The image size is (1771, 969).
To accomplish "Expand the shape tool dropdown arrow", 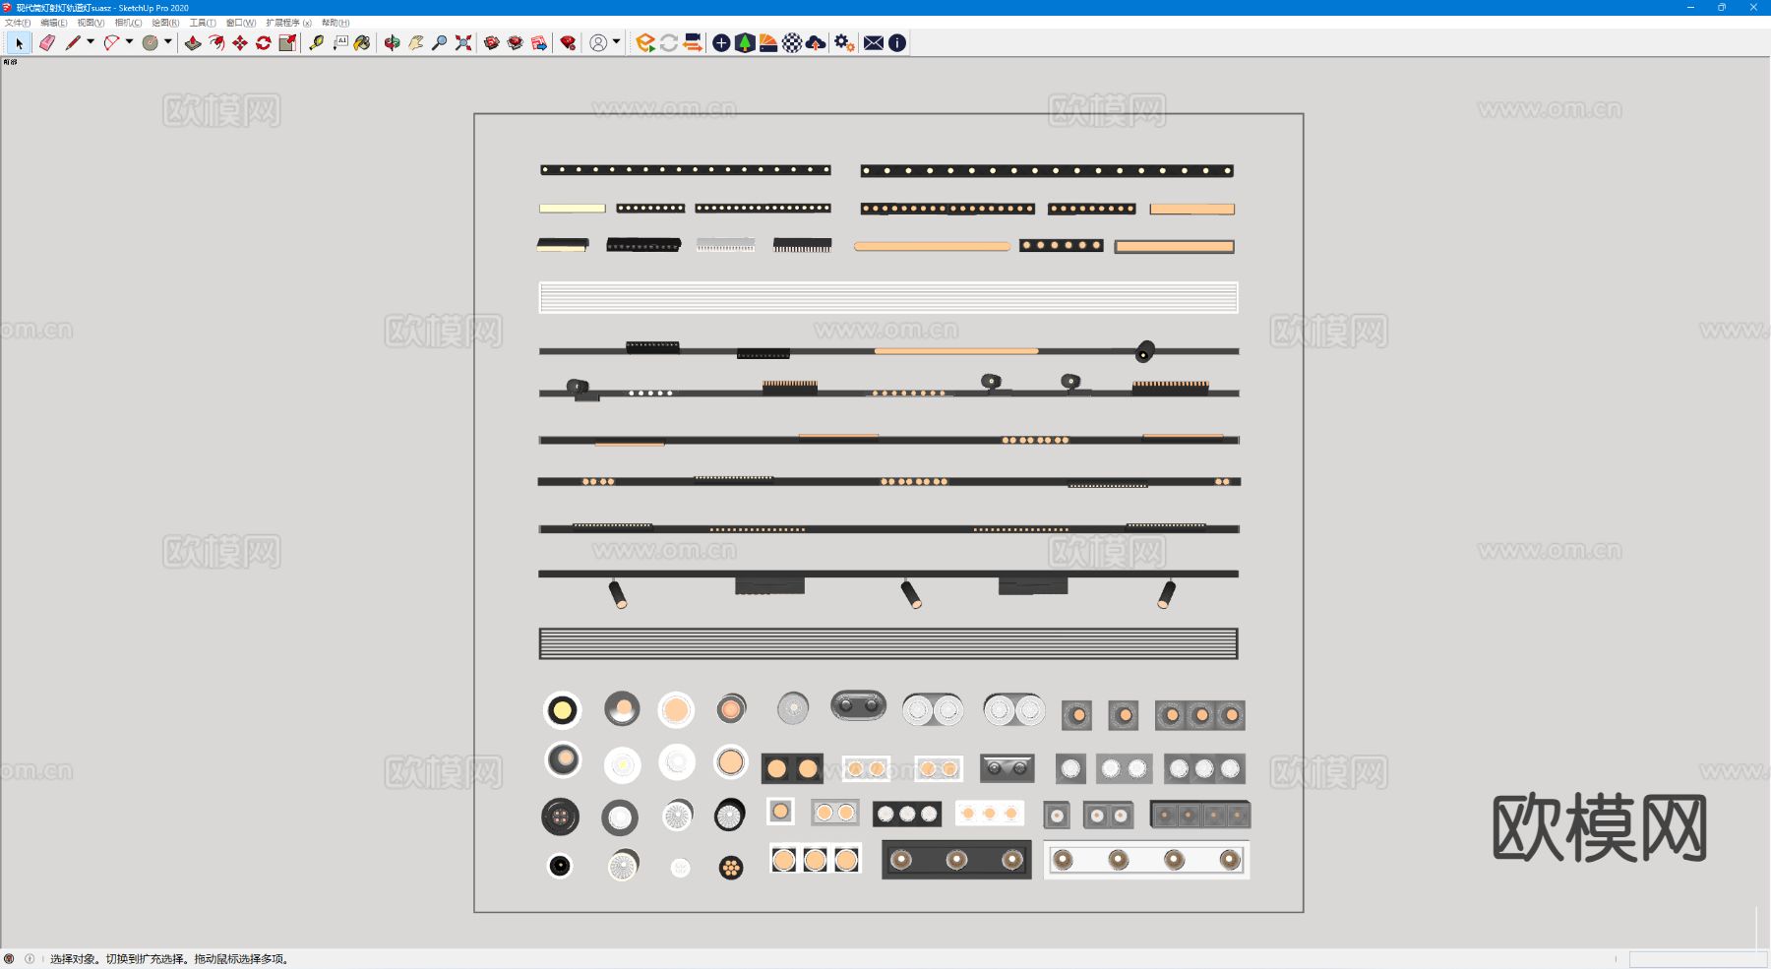I will pos(167,42).
